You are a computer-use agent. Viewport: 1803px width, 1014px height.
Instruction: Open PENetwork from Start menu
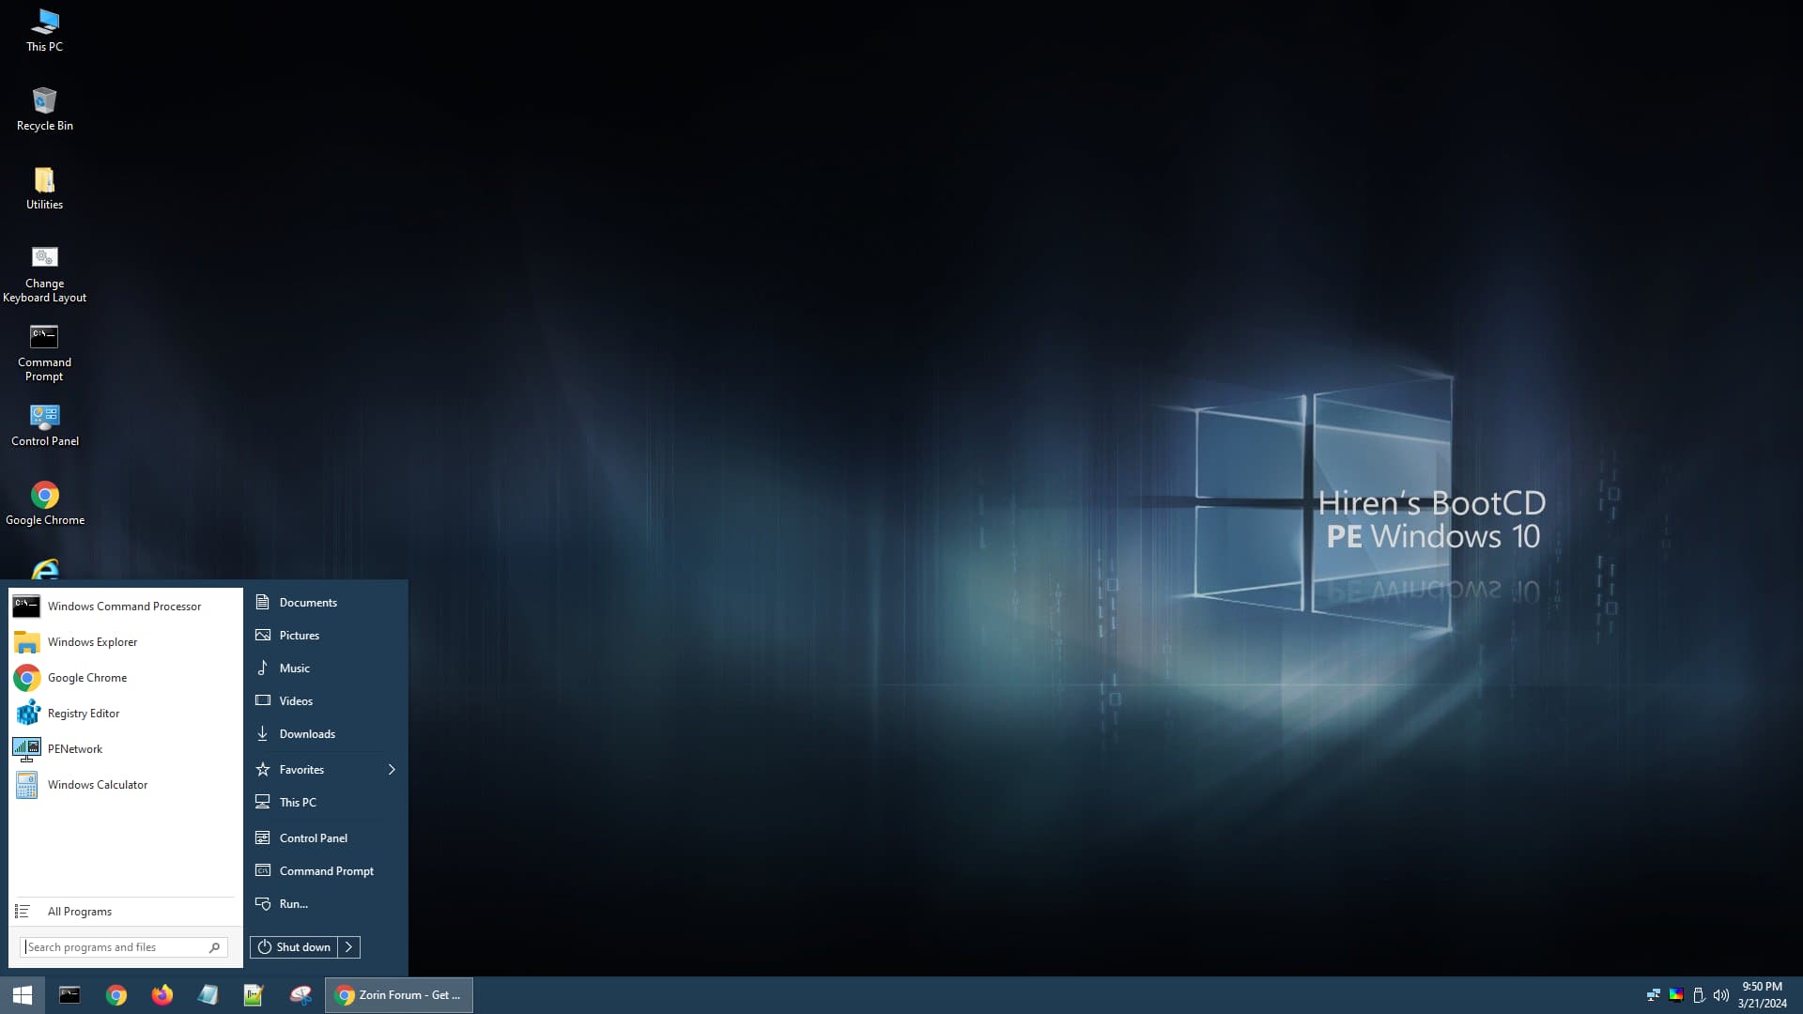[x=125, y=749]
